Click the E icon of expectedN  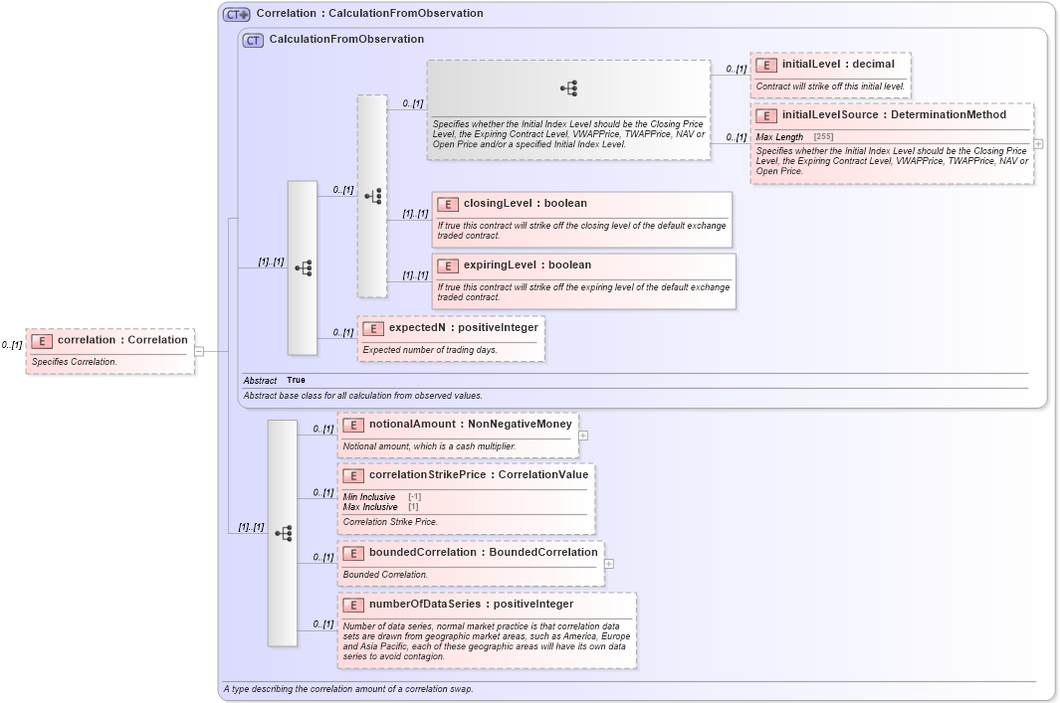point(373,328)
